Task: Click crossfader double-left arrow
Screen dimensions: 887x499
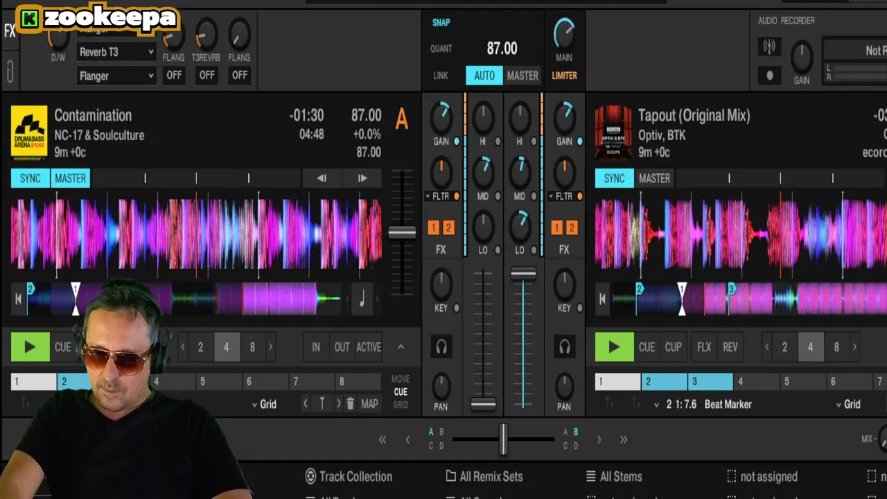Action: (382, 439)
